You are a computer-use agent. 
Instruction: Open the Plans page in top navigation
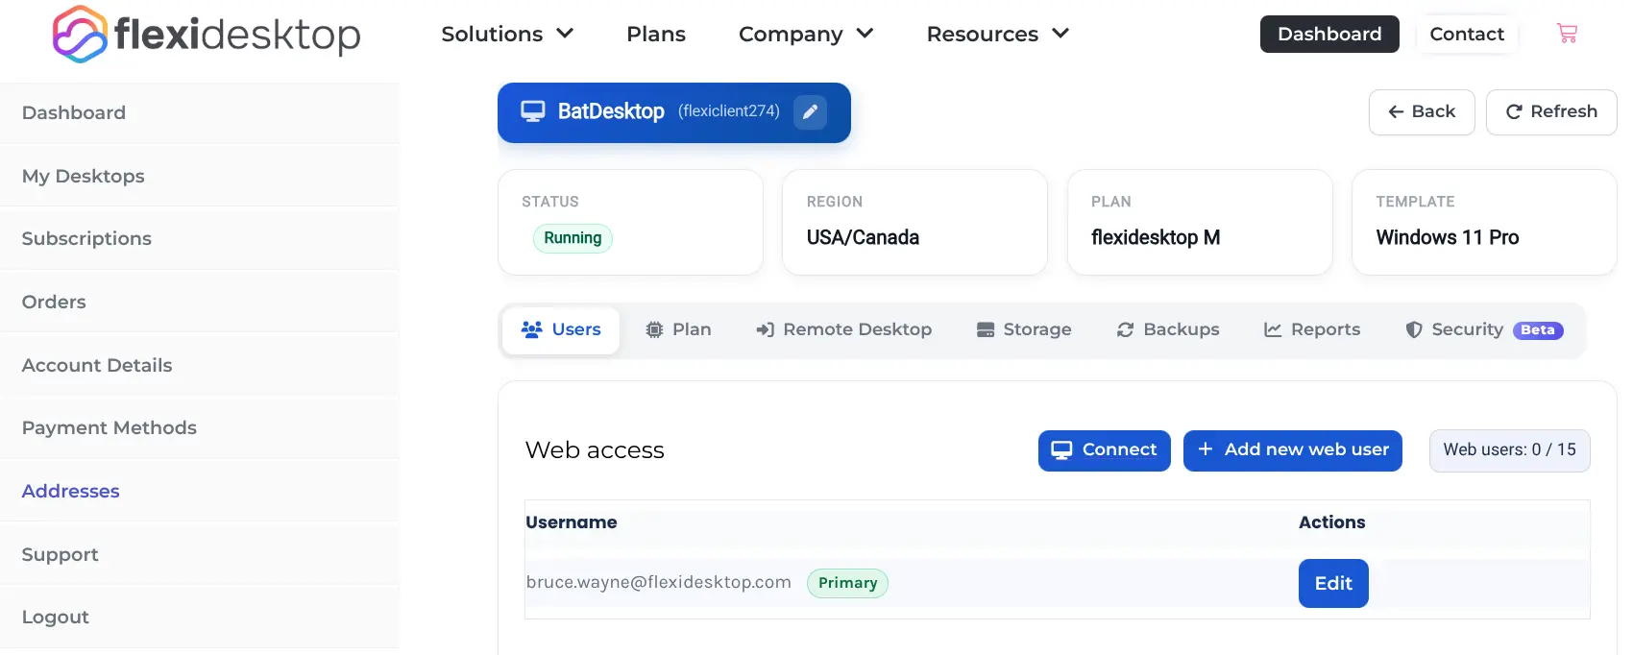pyautogui.click(x=656, y=34)
